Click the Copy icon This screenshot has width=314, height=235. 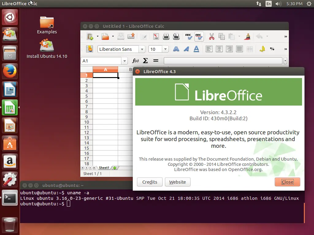coord(221,36)
